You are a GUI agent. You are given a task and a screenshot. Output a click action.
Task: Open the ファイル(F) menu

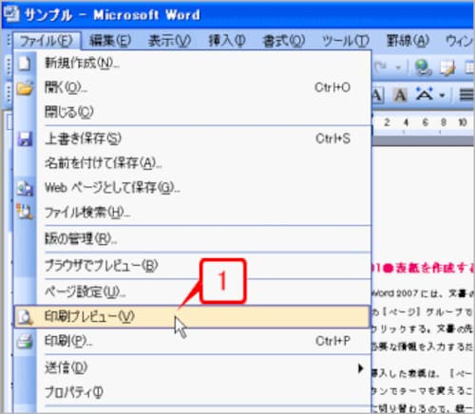point(47,41)
